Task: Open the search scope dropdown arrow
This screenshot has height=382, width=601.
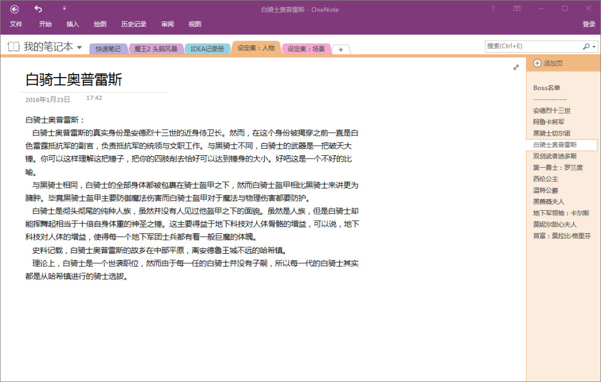Action: tap(594, 45)
